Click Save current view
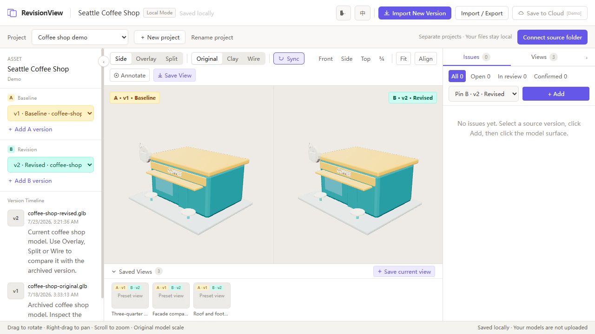 point(404,271)
